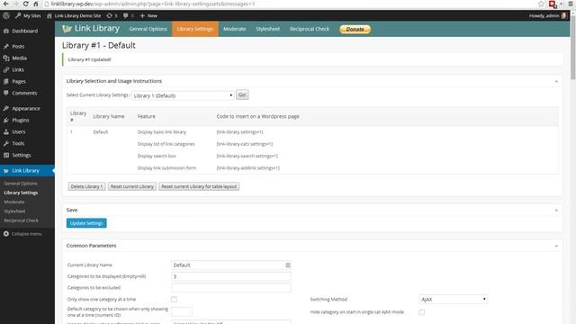Click the Pages sidebar icon

6,82
